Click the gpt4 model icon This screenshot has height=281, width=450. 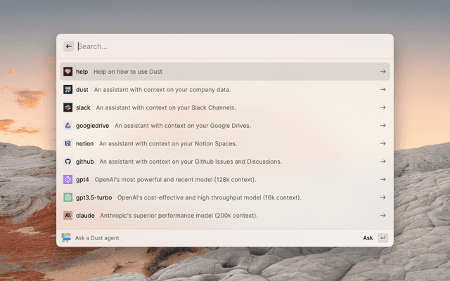68,179
